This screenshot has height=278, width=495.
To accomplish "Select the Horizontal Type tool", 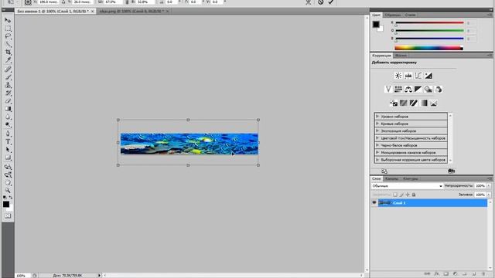I will 8,142.
